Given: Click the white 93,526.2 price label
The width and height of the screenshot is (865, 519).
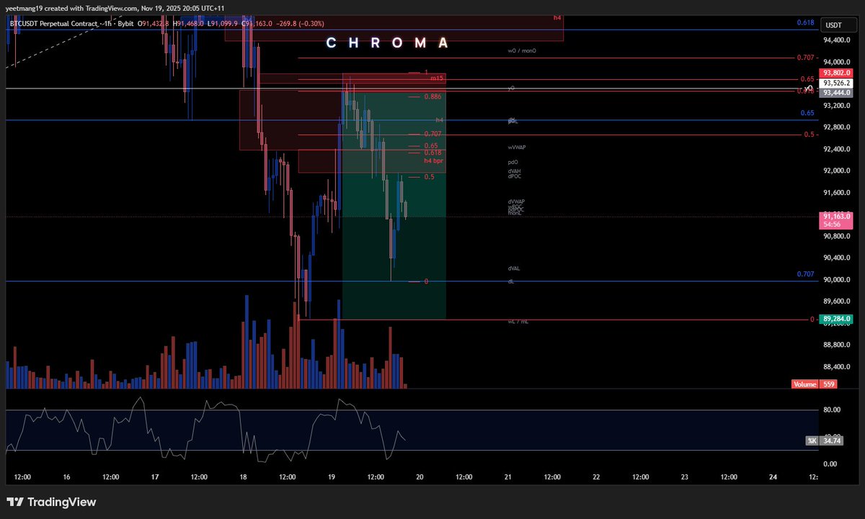Looking at the screenshot, I should (837, 83).
